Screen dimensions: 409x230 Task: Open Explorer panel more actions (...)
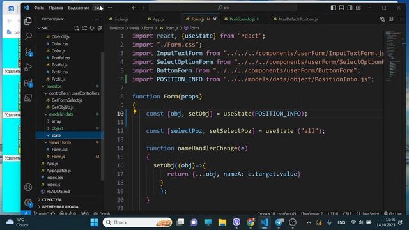click(97, 19)
